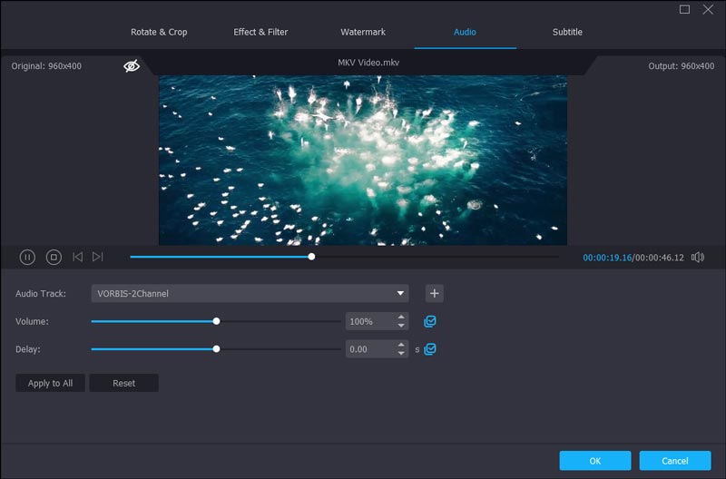726x479 pixels.
Task: Switch to the Rotate & Crop tab
Action: [x=159, y=32]
